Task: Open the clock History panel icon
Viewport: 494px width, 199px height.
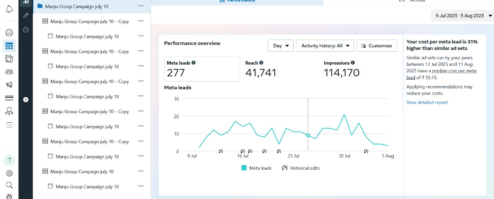Action: click(26, 30)
